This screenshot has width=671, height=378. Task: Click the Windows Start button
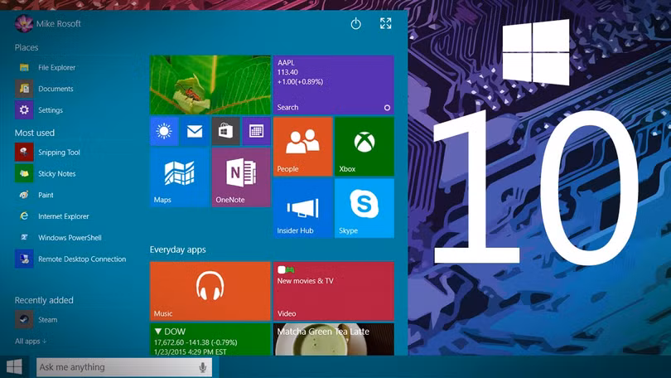14,367
